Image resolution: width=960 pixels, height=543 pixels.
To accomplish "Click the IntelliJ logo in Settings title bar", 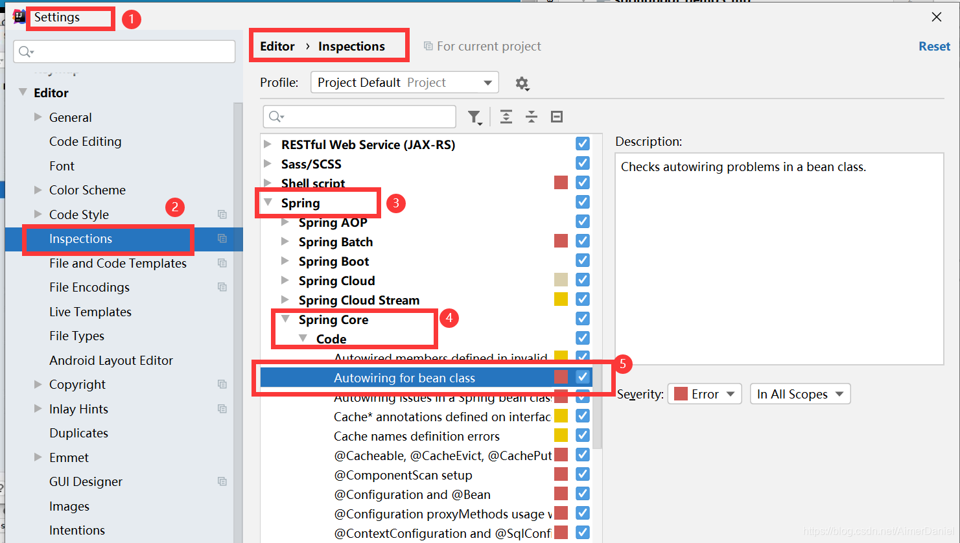I will point(19,17).
